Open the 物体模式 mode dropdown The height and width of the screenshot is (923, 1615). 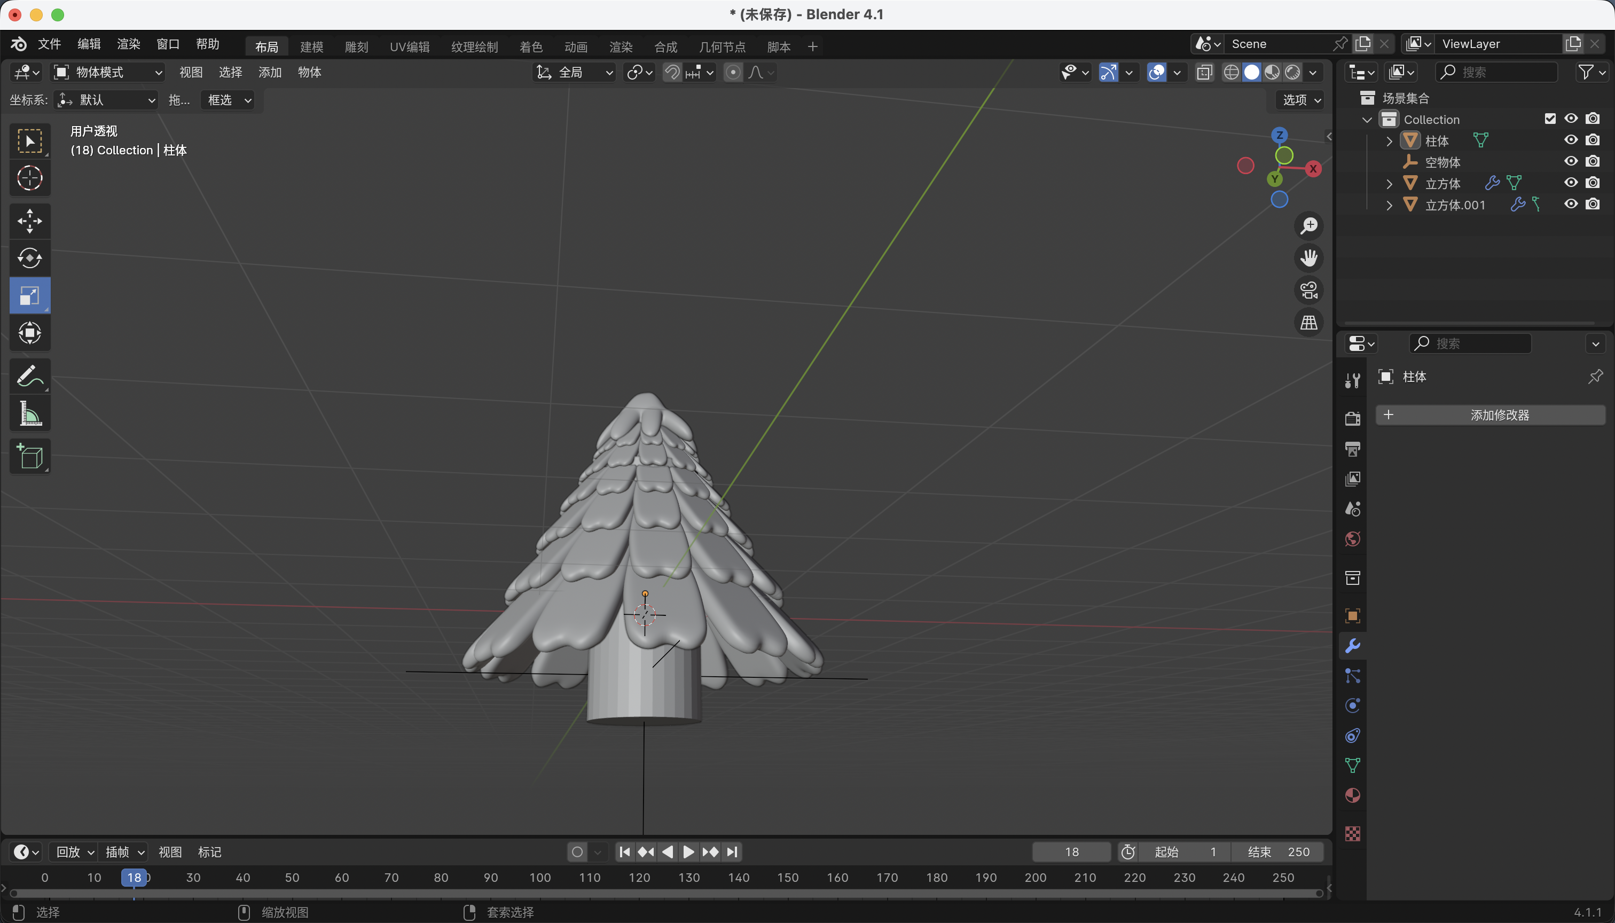108,72
